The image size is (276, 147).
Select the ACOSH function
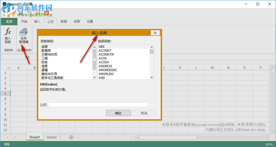124,62
